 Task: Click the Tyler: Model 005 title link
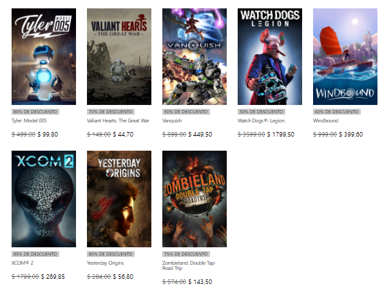(x=29, y=120)
